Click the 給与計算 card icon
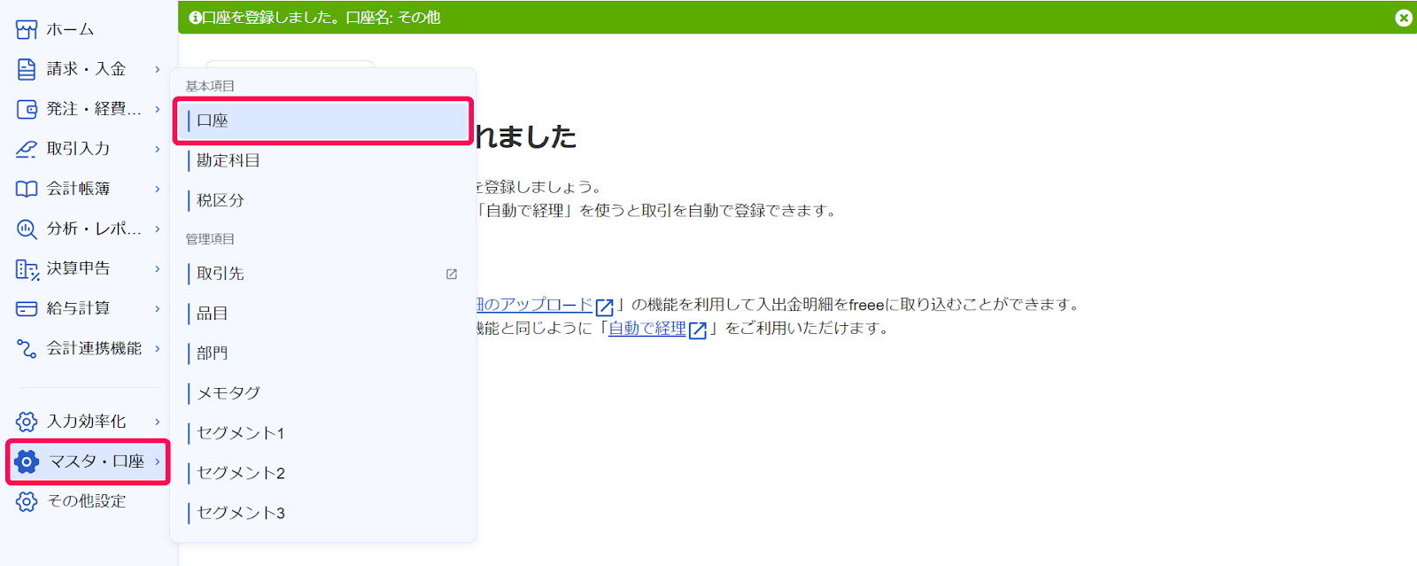 coord(27,308)
